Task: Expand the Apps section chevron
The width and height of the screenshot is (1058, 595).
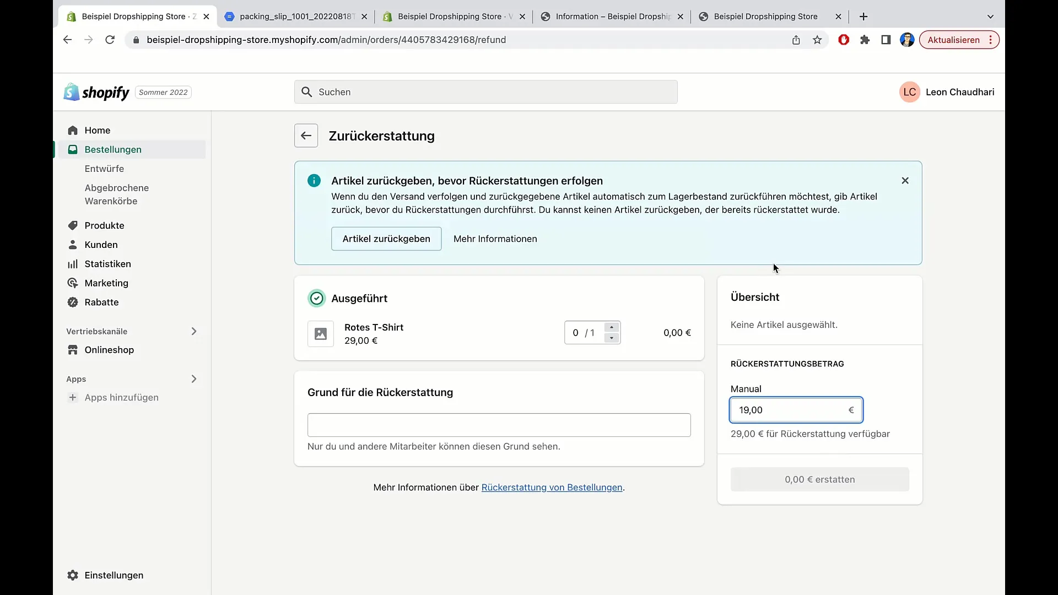Action: (x=194, y=379)
